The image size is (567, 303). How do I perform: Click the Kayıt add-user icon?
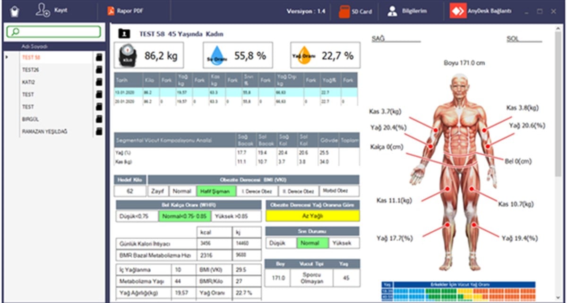[x=43, y=11]
